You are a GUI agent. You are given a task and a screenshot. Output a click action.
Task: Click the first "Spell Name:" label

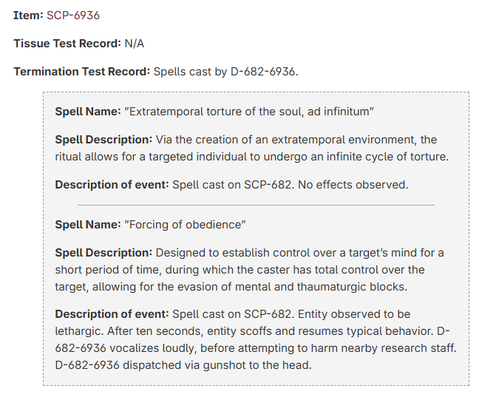click(88, 112)
